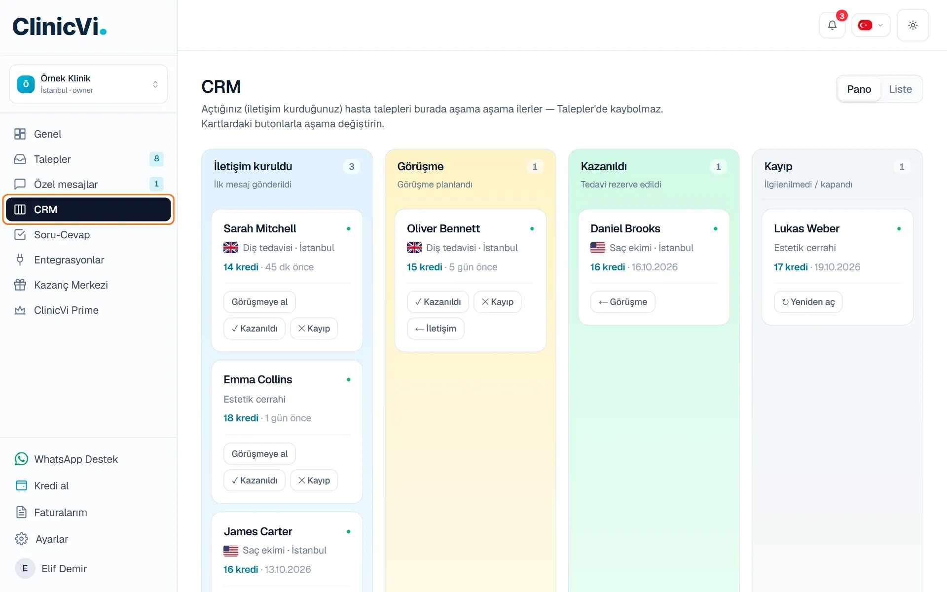947x592 pixels.
Task: Click the ClinicVi logo
Action: (x=59, y=27)
